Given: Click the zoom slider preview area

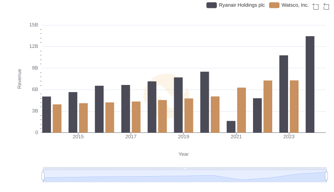Looking at the screenshot, I should pyautogui.click(x=185, y=176).
